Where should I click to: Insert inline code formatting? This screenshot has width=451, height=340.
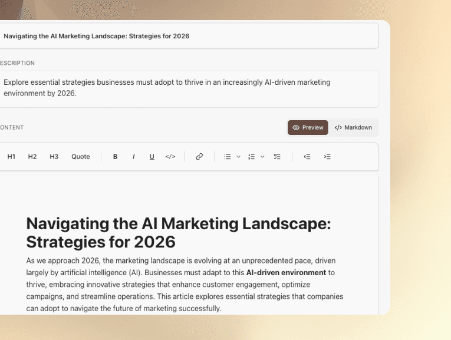click(x=170, y=157)
